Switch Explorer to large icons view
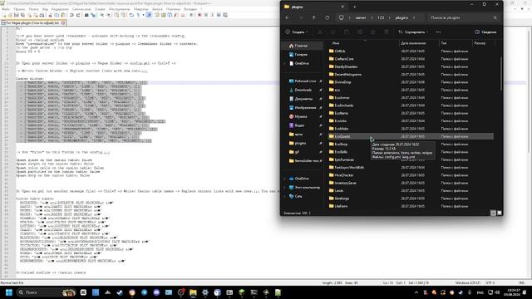The height and width of the screenshot is (299, 532). click(x=499, y=213)
